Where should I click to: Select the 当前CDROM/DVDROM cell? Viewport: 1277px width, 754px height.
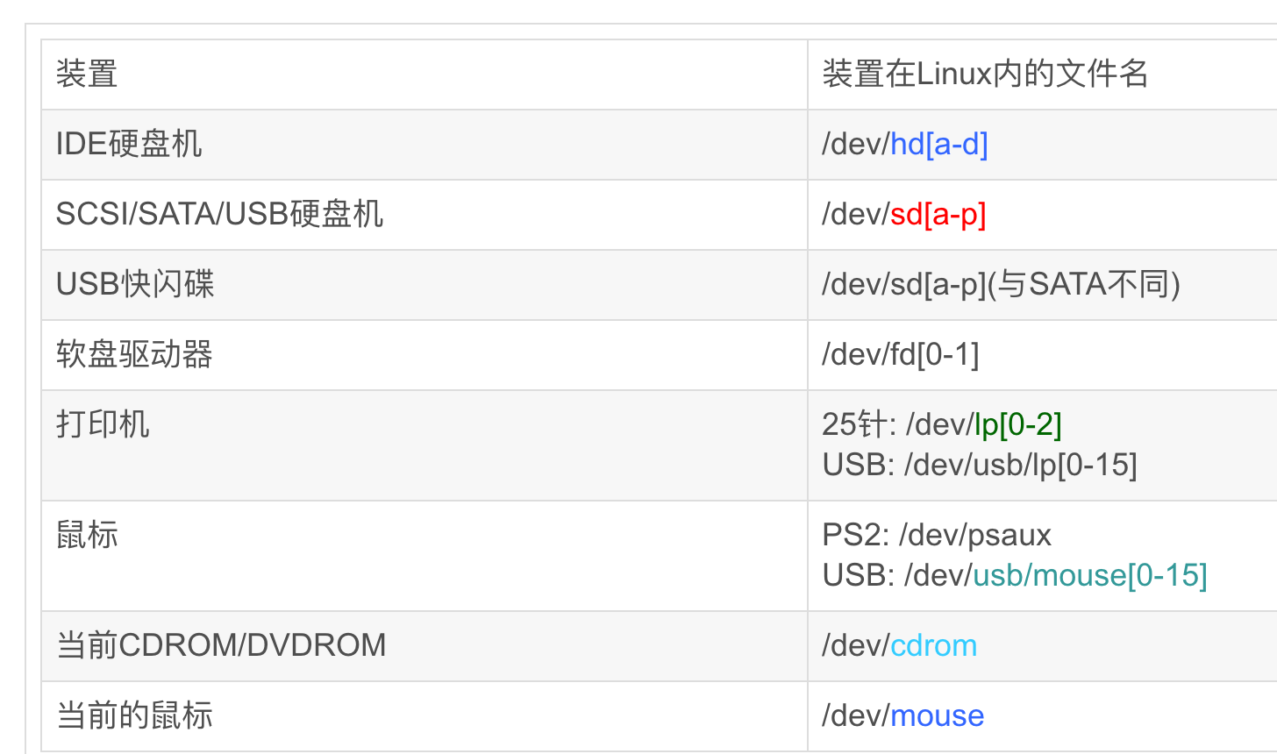(221, 645)
